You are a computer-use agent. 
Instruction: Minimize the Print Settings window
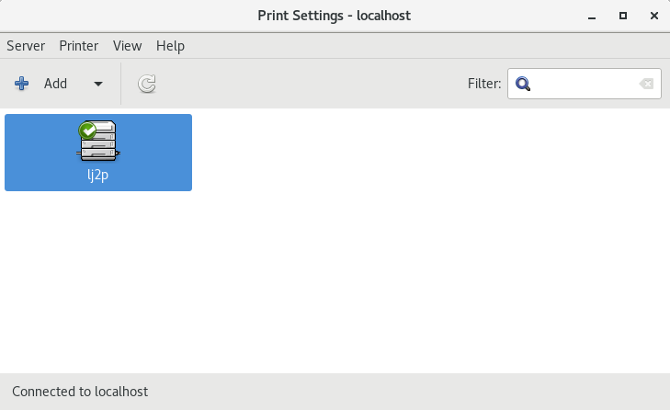(592, 17)
